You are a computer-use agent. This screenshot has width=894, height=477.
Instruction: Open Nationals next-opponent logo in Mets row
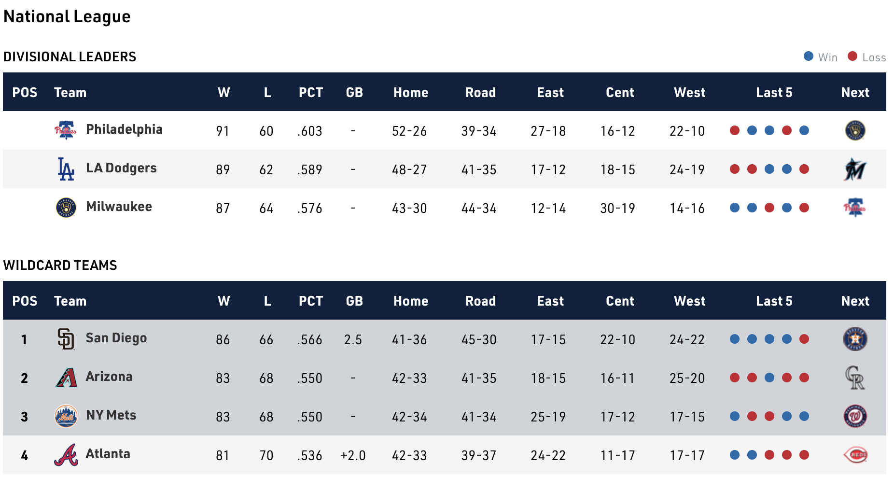[855, 416]
